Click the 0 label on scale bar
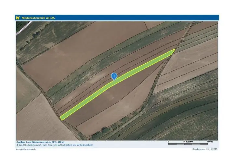The image size is (234, 165). (168, 142)
